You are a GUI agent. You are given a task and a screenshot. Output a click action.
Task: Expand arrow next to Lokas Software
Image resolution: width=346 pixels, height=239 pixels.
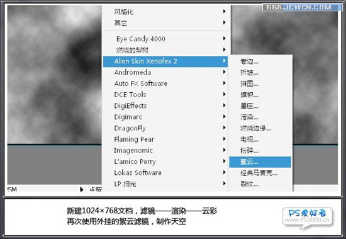[x=224, y=172]
